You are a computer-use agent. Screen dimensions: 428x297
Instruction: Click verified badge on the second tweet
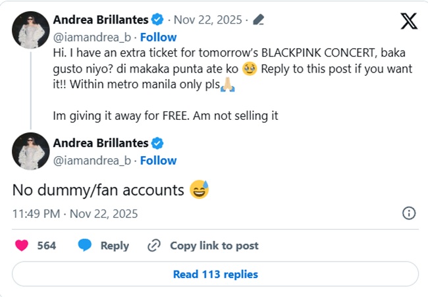pos(158,143)
